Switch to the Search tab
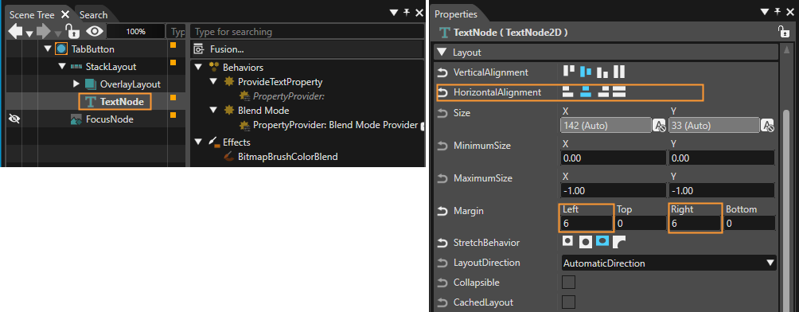The image size is (799, 312). [x=93, y=15]
